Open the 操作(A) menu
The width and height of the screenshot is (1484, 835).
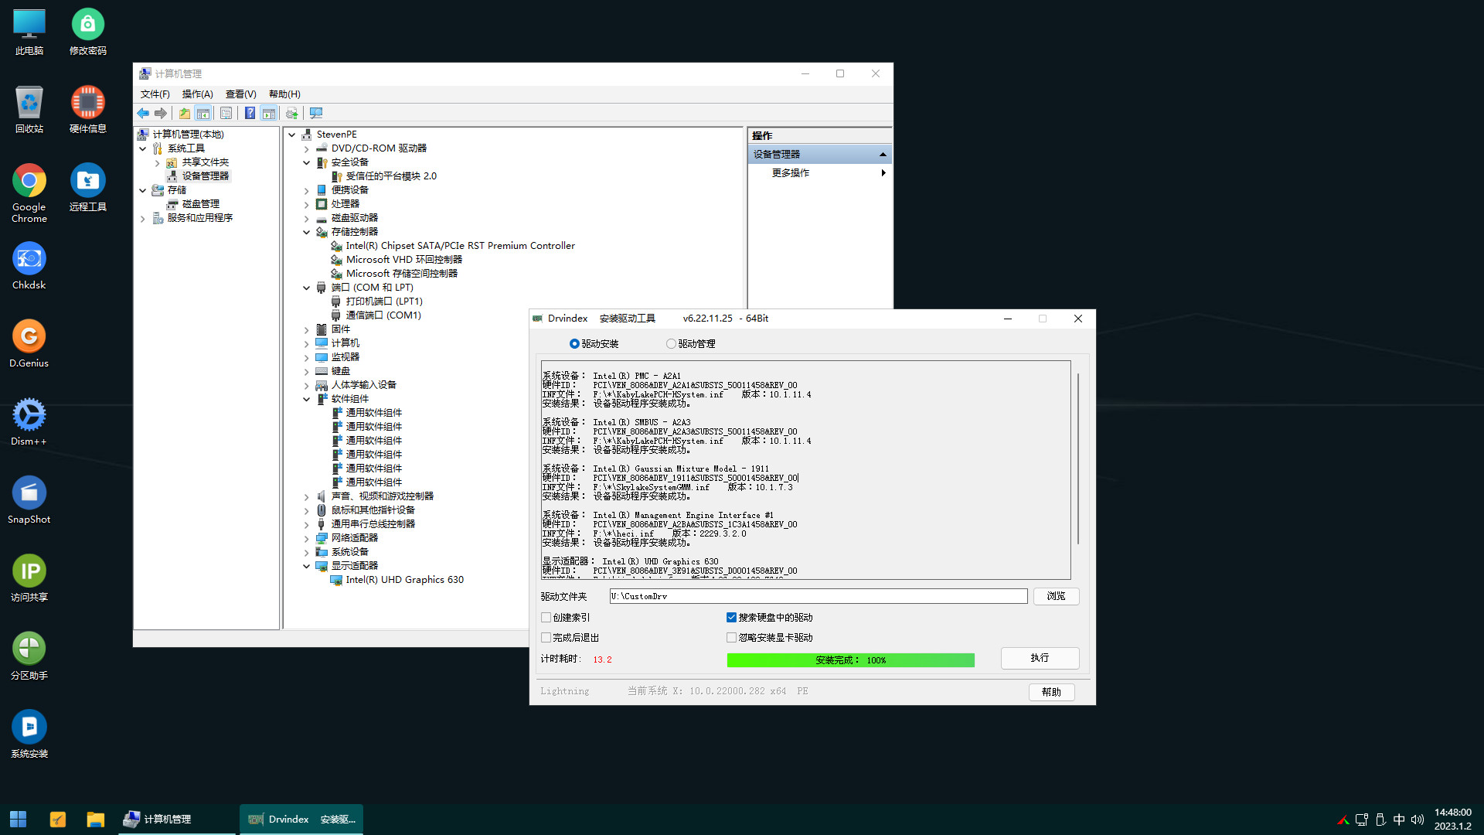coord(197,94)
